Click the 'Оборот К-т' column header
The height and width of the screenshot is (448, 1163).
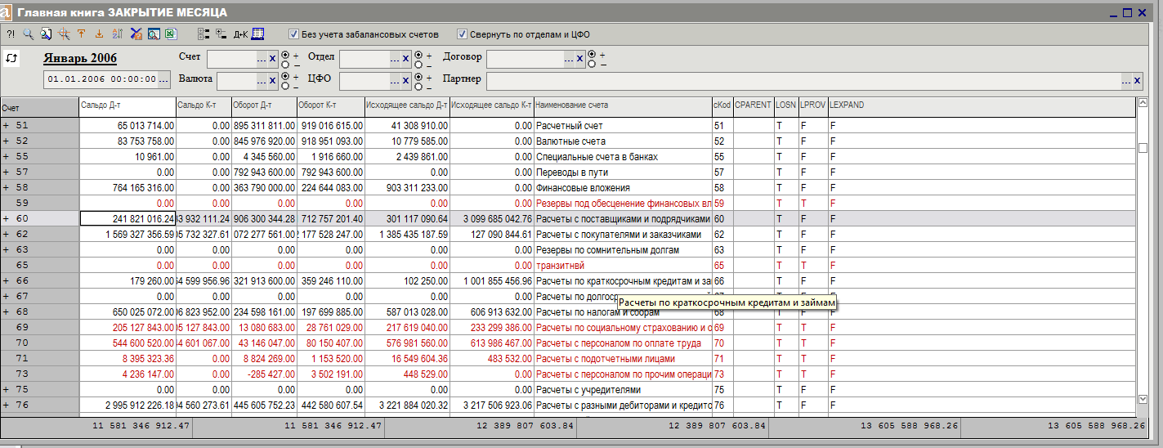coord(330,105)
